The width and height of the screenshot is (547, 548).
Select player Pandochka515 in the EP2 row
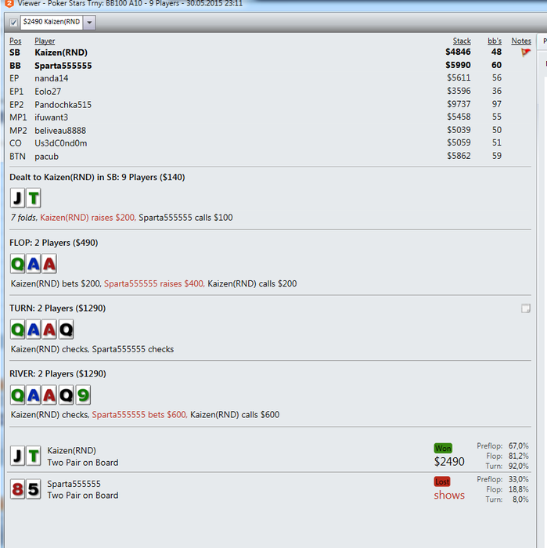63,104
